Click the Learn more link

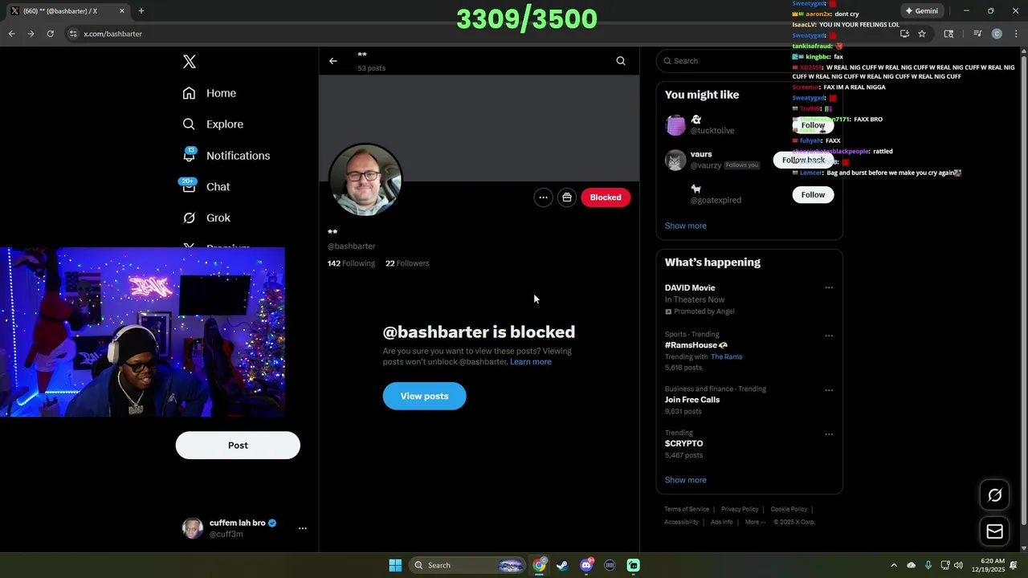531,362
